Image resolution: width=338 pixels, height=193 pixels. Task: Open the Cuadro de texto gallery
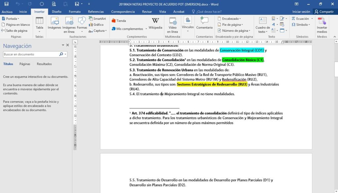pos(262,25)
